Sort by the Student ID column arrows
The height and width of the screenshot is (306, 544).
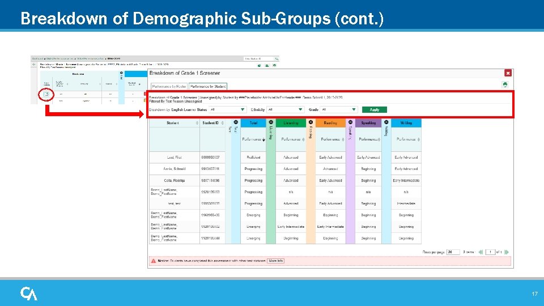click(x=222, y=123)
